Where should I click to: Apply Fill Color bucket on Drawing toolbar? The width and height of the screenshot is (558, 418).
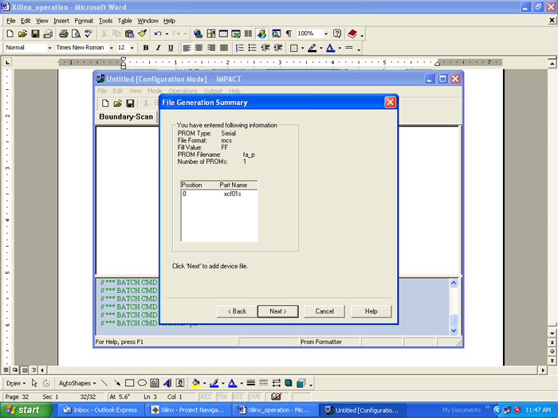click(195, 383)
